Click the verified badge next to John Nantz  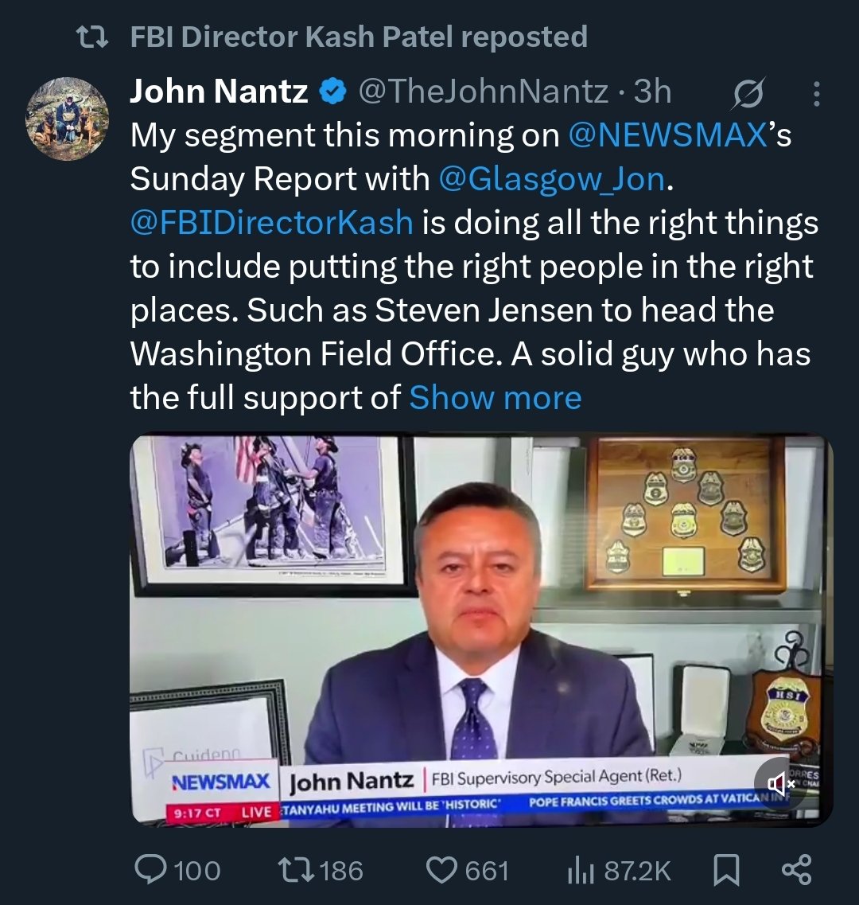point(329,91)
